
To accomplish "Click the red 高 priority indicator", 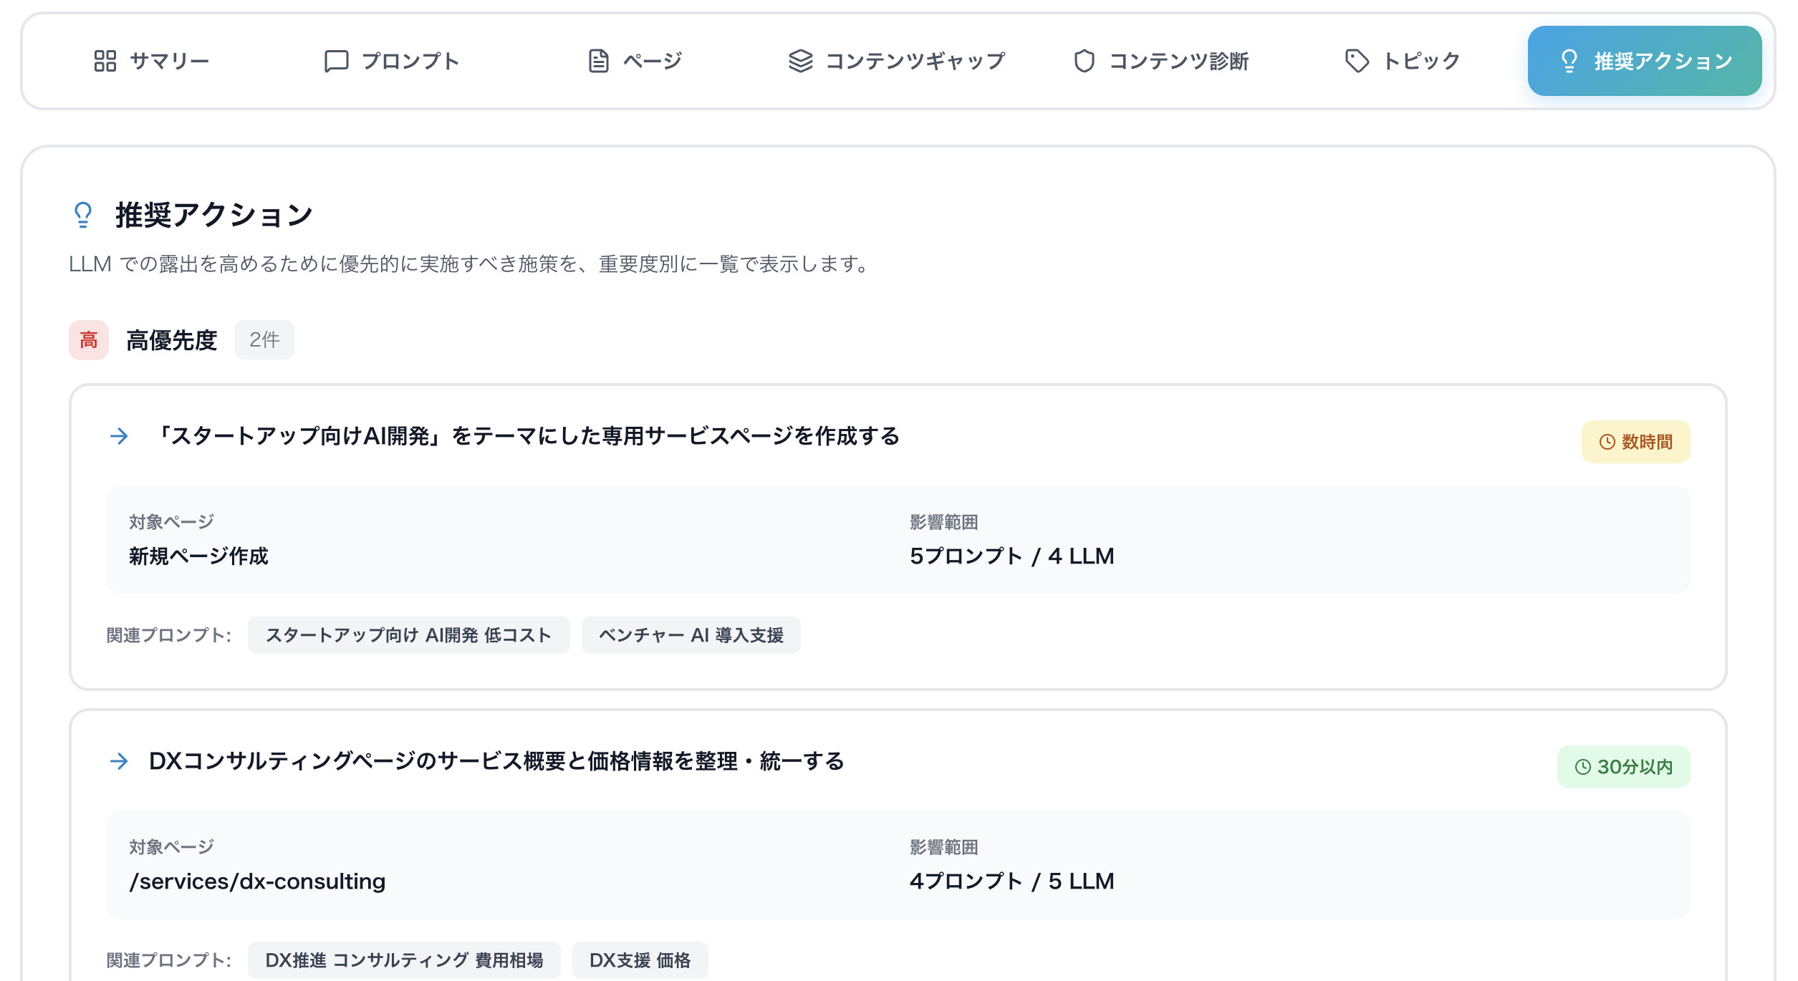I will pos(88,341).
